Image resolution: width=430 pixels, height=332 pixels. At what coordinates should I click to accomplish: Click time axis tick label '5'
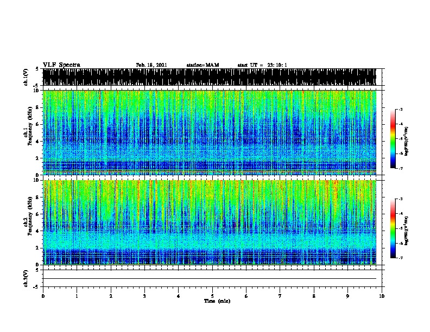pos(212,296)
